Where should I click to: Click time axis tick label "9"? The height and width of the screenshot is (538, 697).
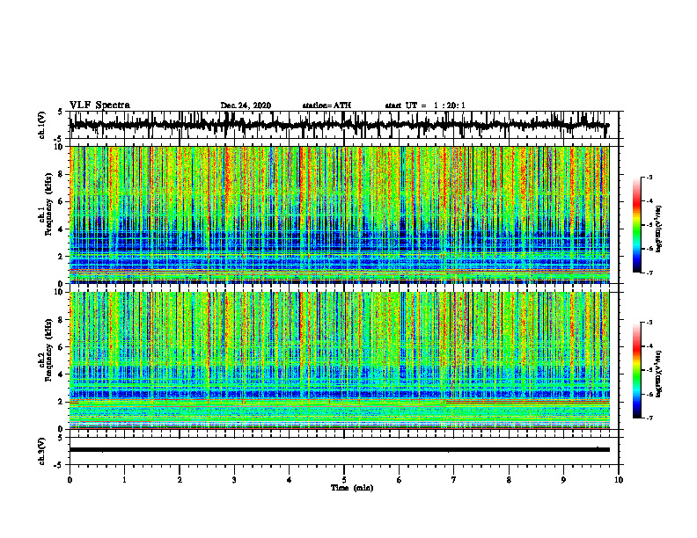click(x=563, y=480)
